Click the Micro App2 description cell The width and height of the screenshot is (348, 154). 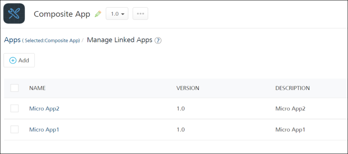(290, 109)
